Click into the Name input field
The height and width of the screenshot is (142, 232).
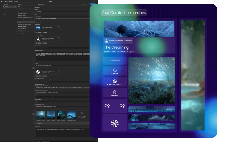coord(62,11)
